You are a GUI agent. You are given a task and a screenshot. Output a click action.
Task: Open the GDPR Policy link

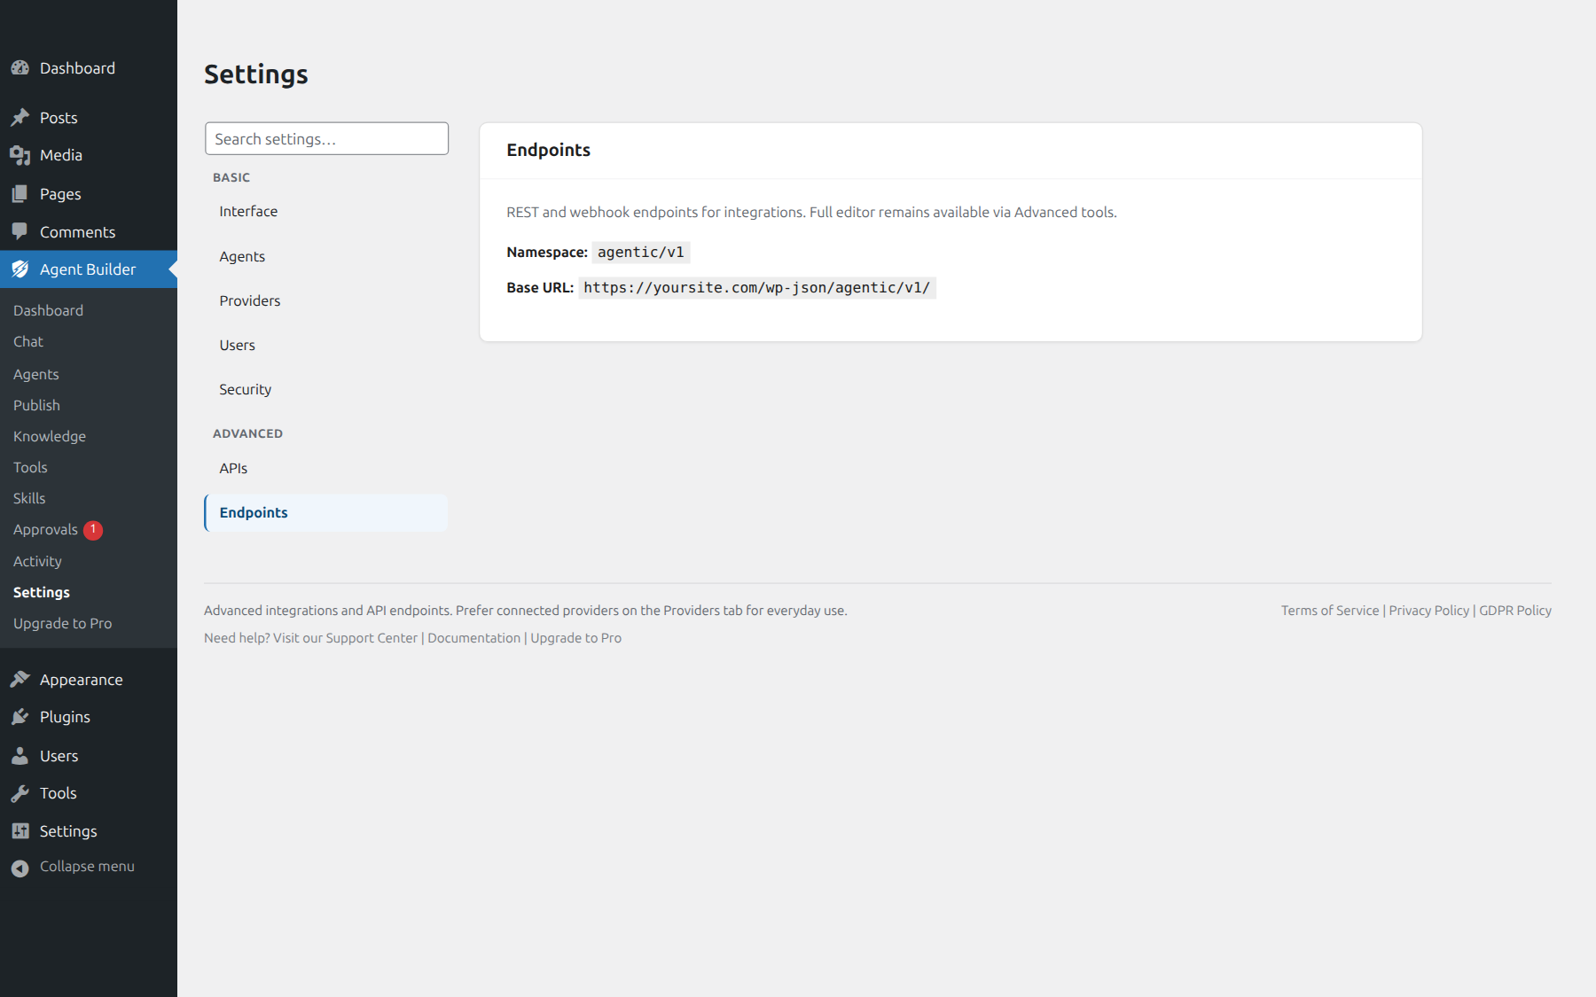(1515, 611)
